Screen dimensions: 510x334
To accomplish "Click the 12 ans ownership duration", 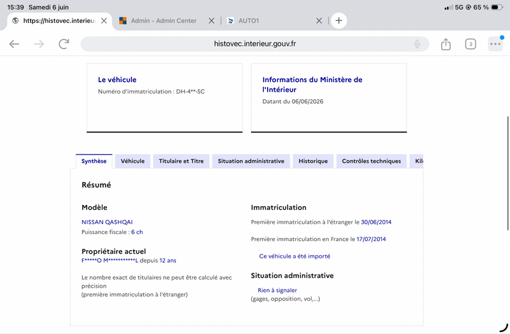I will pos(168,260).
